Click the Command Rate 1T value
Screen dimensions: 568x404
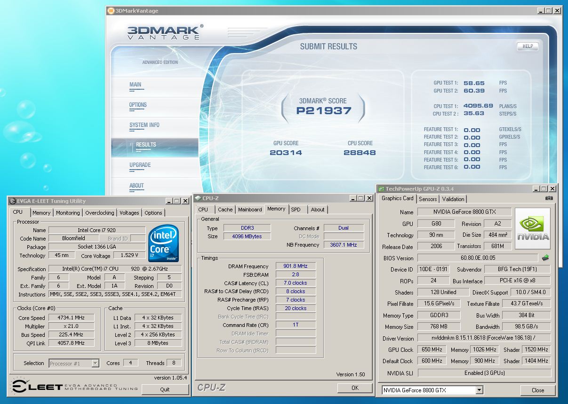296,325
